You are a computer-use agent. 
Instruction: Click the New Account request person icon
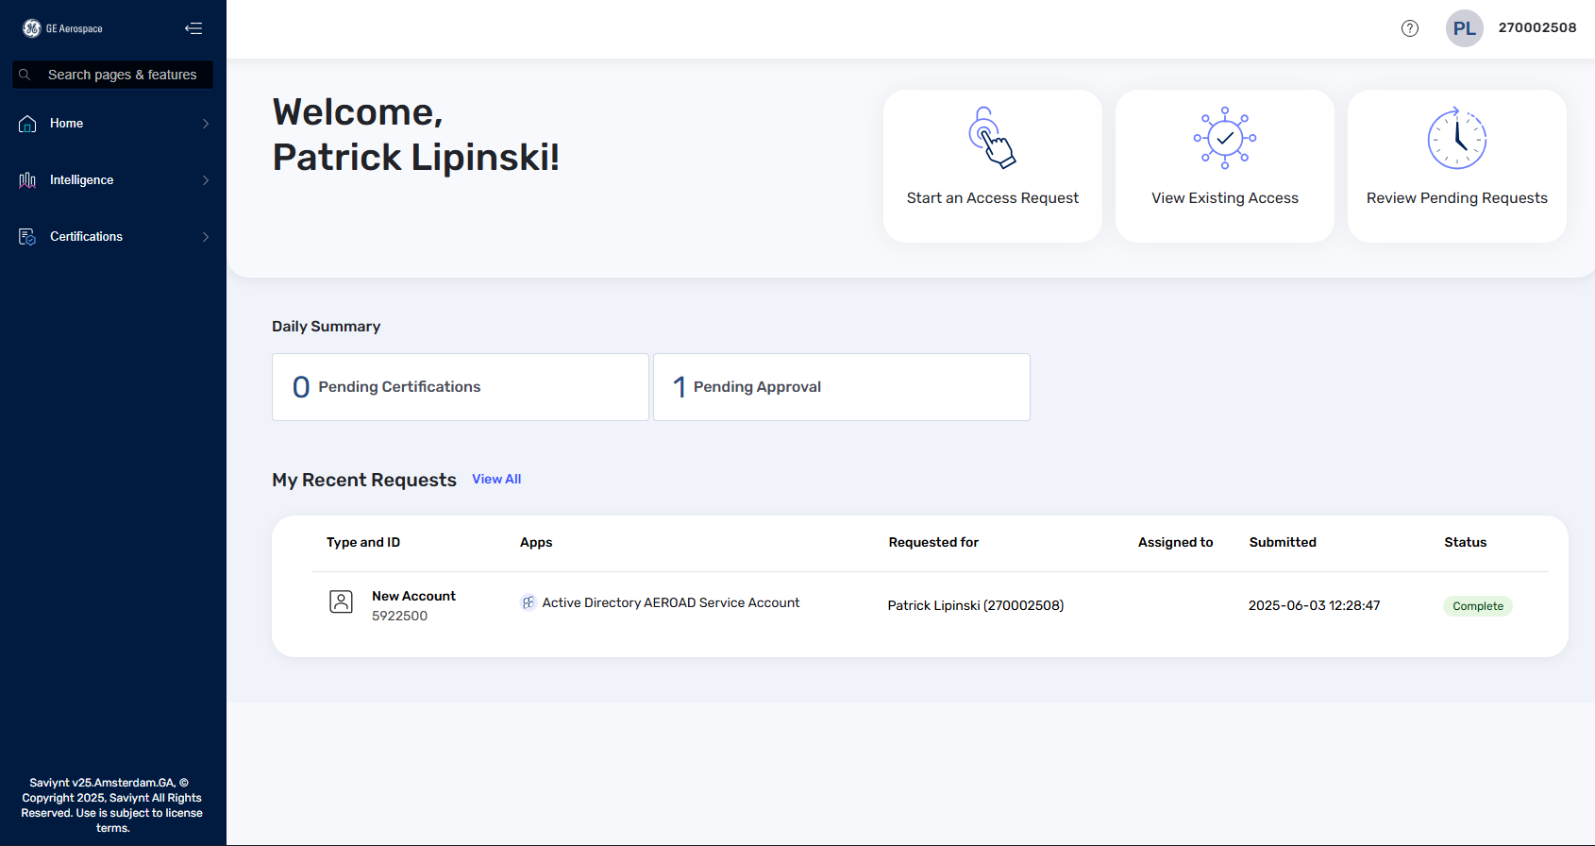pos(341,602)
